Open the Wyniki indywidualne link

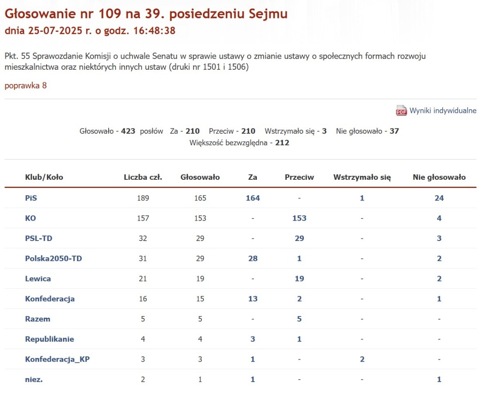tap(443, 110)
